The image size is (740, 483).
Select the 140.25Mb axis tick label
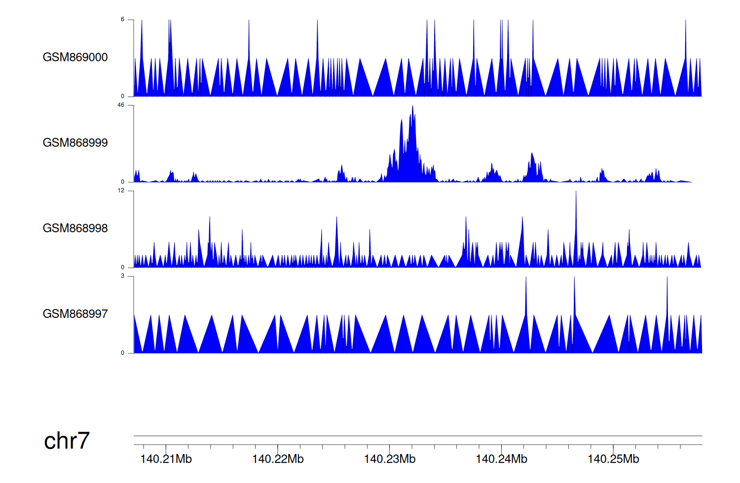pyautogui.click(x=613, y=459)
